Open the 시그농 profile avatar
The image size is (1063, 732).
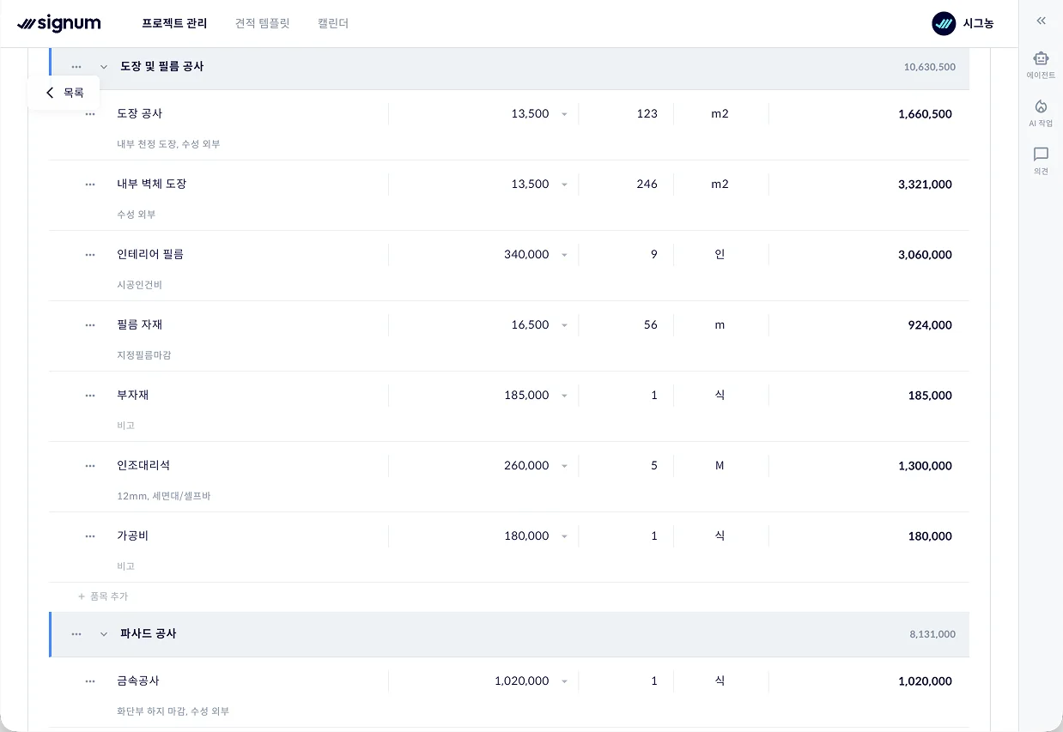click(x=944, y=23)
